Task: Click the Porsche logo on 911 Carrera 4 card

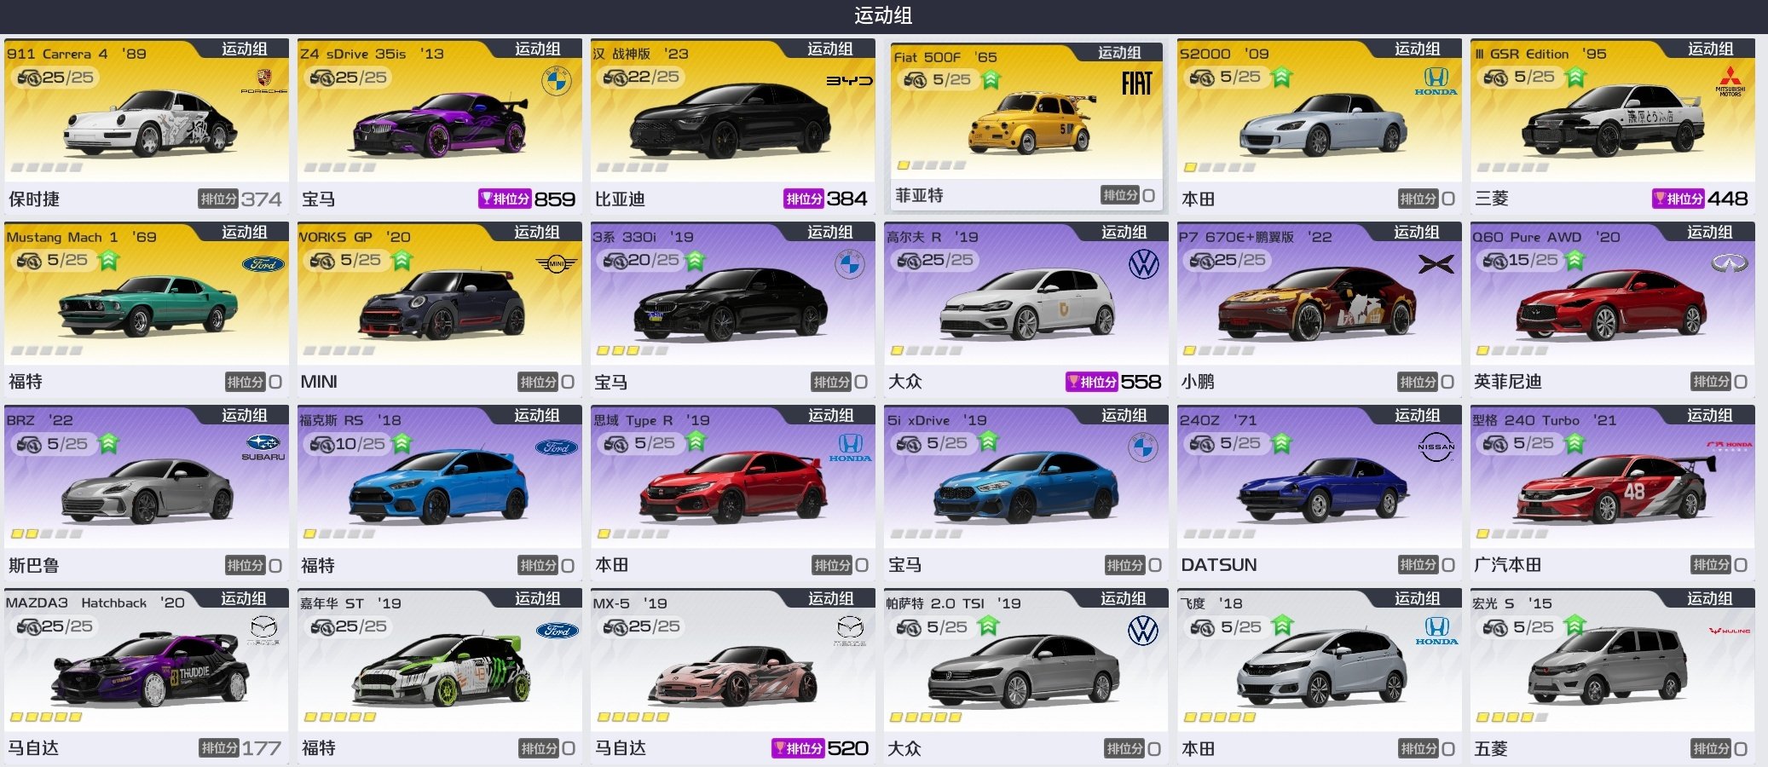Action: (264, 81)
